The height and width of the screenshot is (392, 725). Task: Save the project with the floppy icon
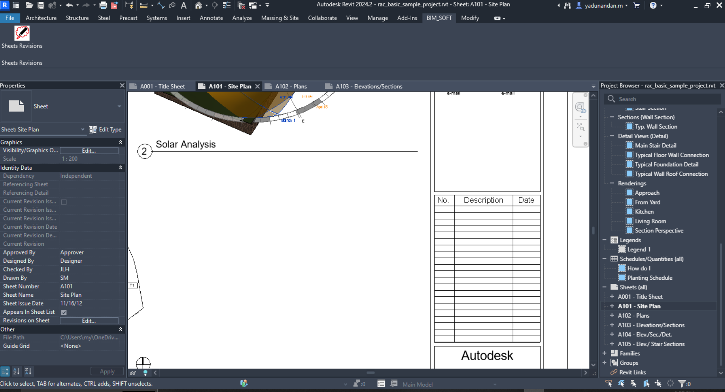click(x=41, y=5)
